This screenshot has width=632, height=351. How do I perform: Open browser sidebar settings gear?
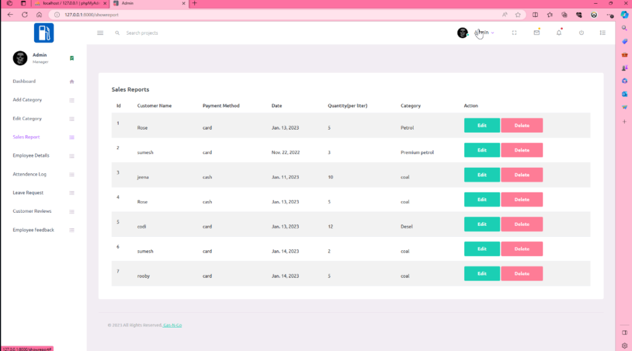pyautogui.click(x=625, y=346)
